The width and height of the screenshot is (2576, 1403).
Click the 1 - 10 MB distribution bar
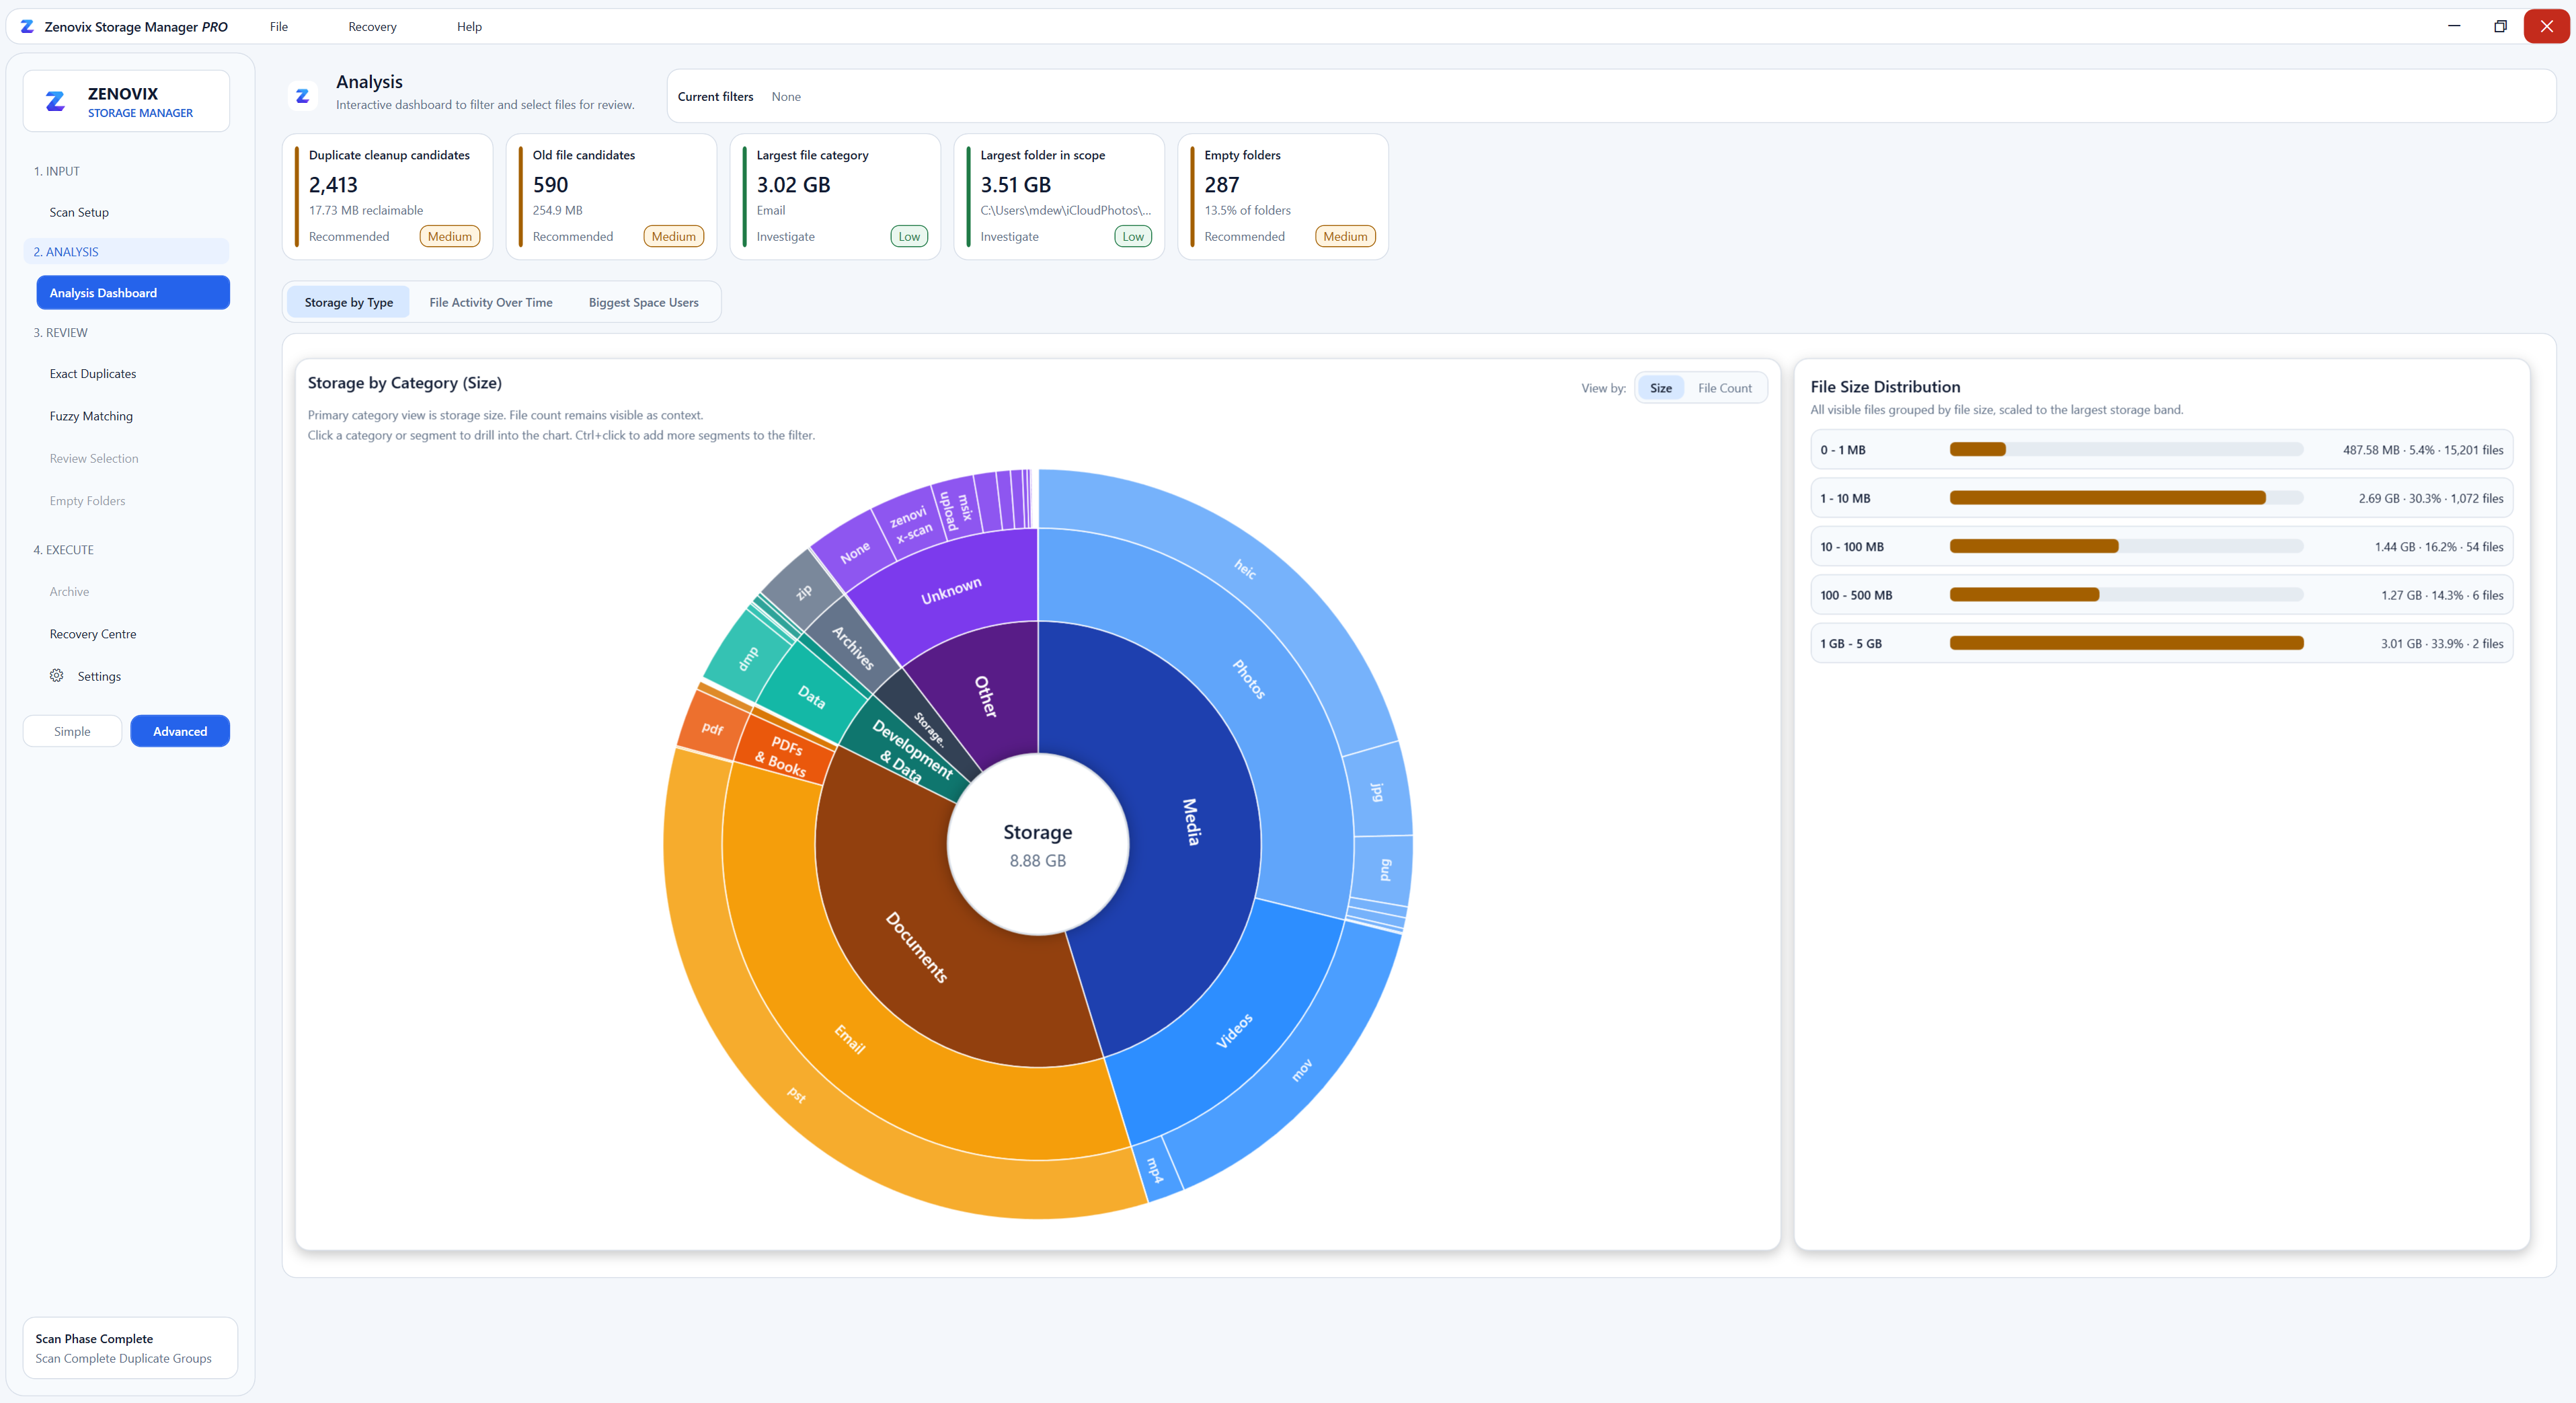tap(2126, 498)
